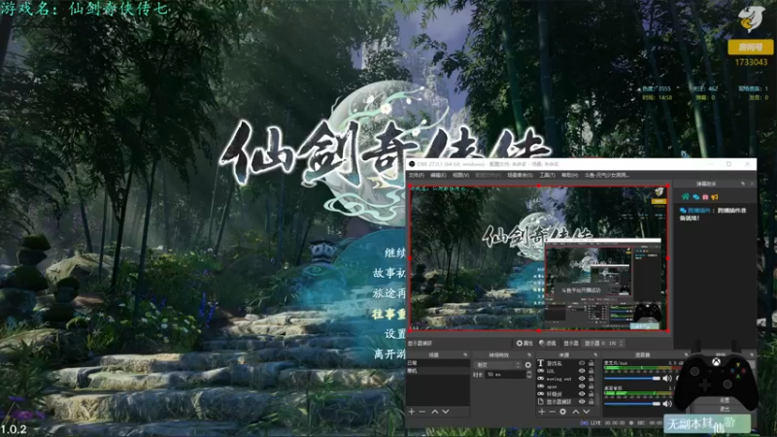Mute the 麦克风/Aux speaker icon
This screenshot has width=777, height=437.
click(667, 379)
